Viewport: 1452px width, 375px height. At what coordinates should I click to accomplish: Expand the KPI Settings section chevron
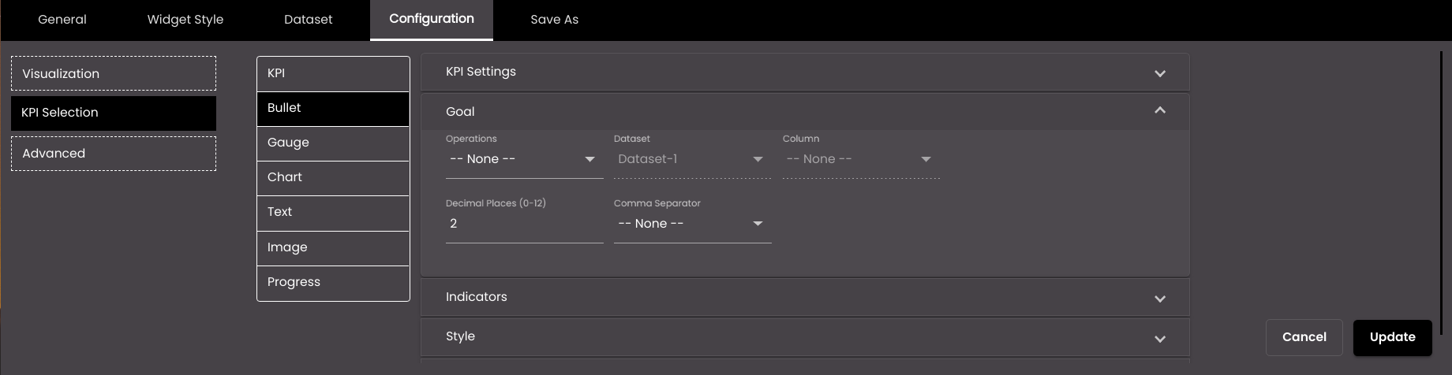pyautogui.click(x=1160, y=73)
